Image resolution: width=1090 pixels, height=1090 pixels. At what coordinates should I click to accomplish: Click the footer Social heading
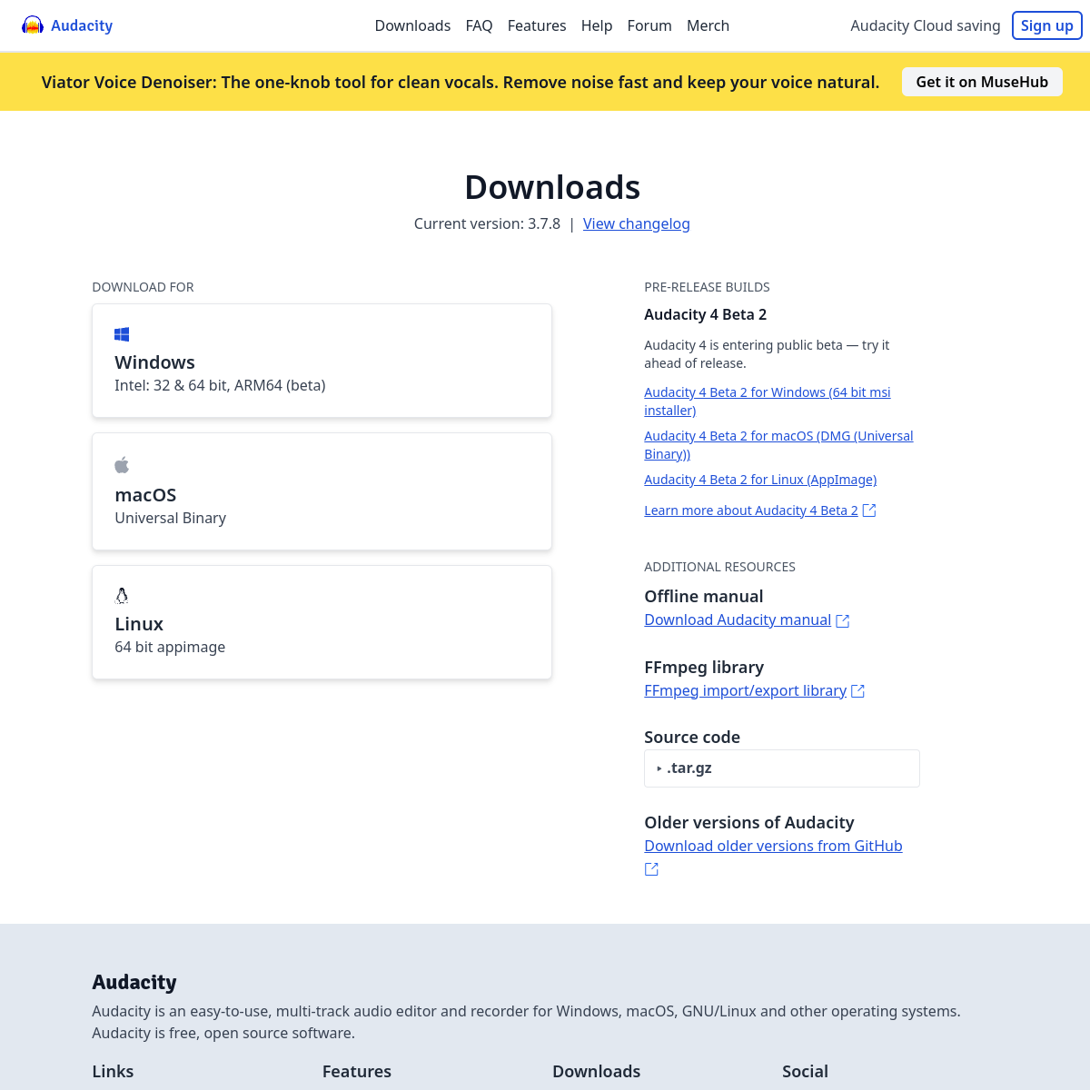coord(805,1071)
